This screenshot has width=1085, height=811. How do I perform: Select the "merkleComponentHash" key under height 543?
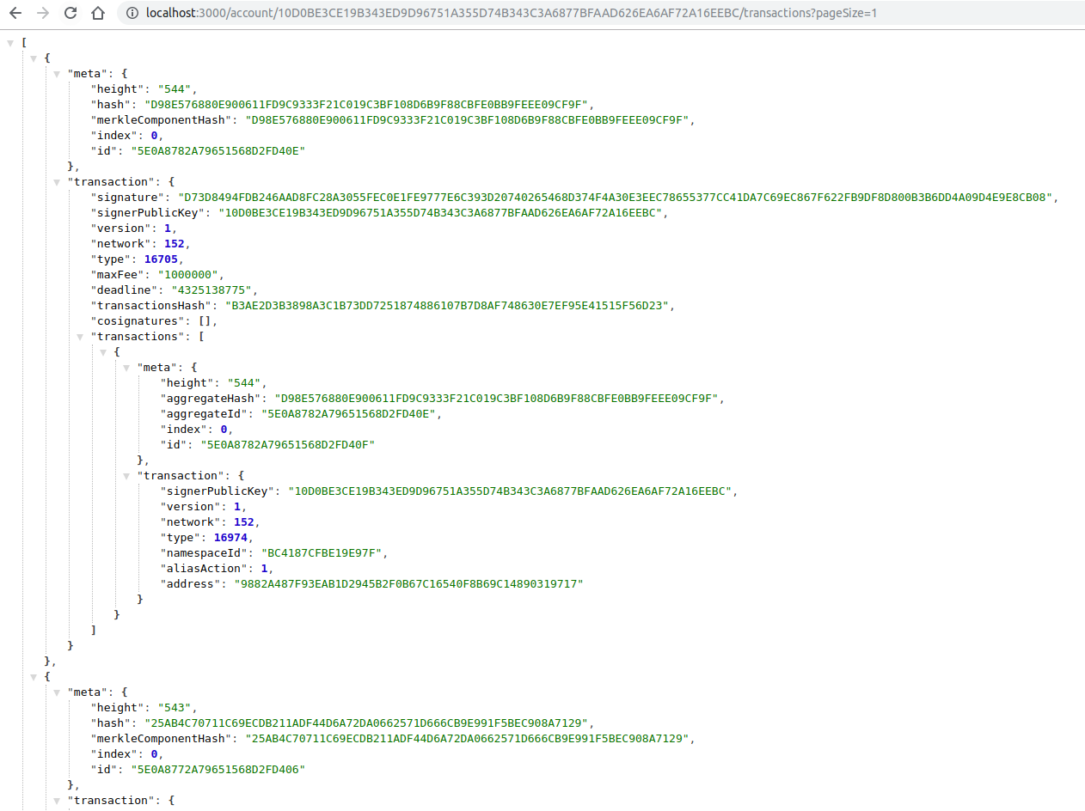point(162,739)
